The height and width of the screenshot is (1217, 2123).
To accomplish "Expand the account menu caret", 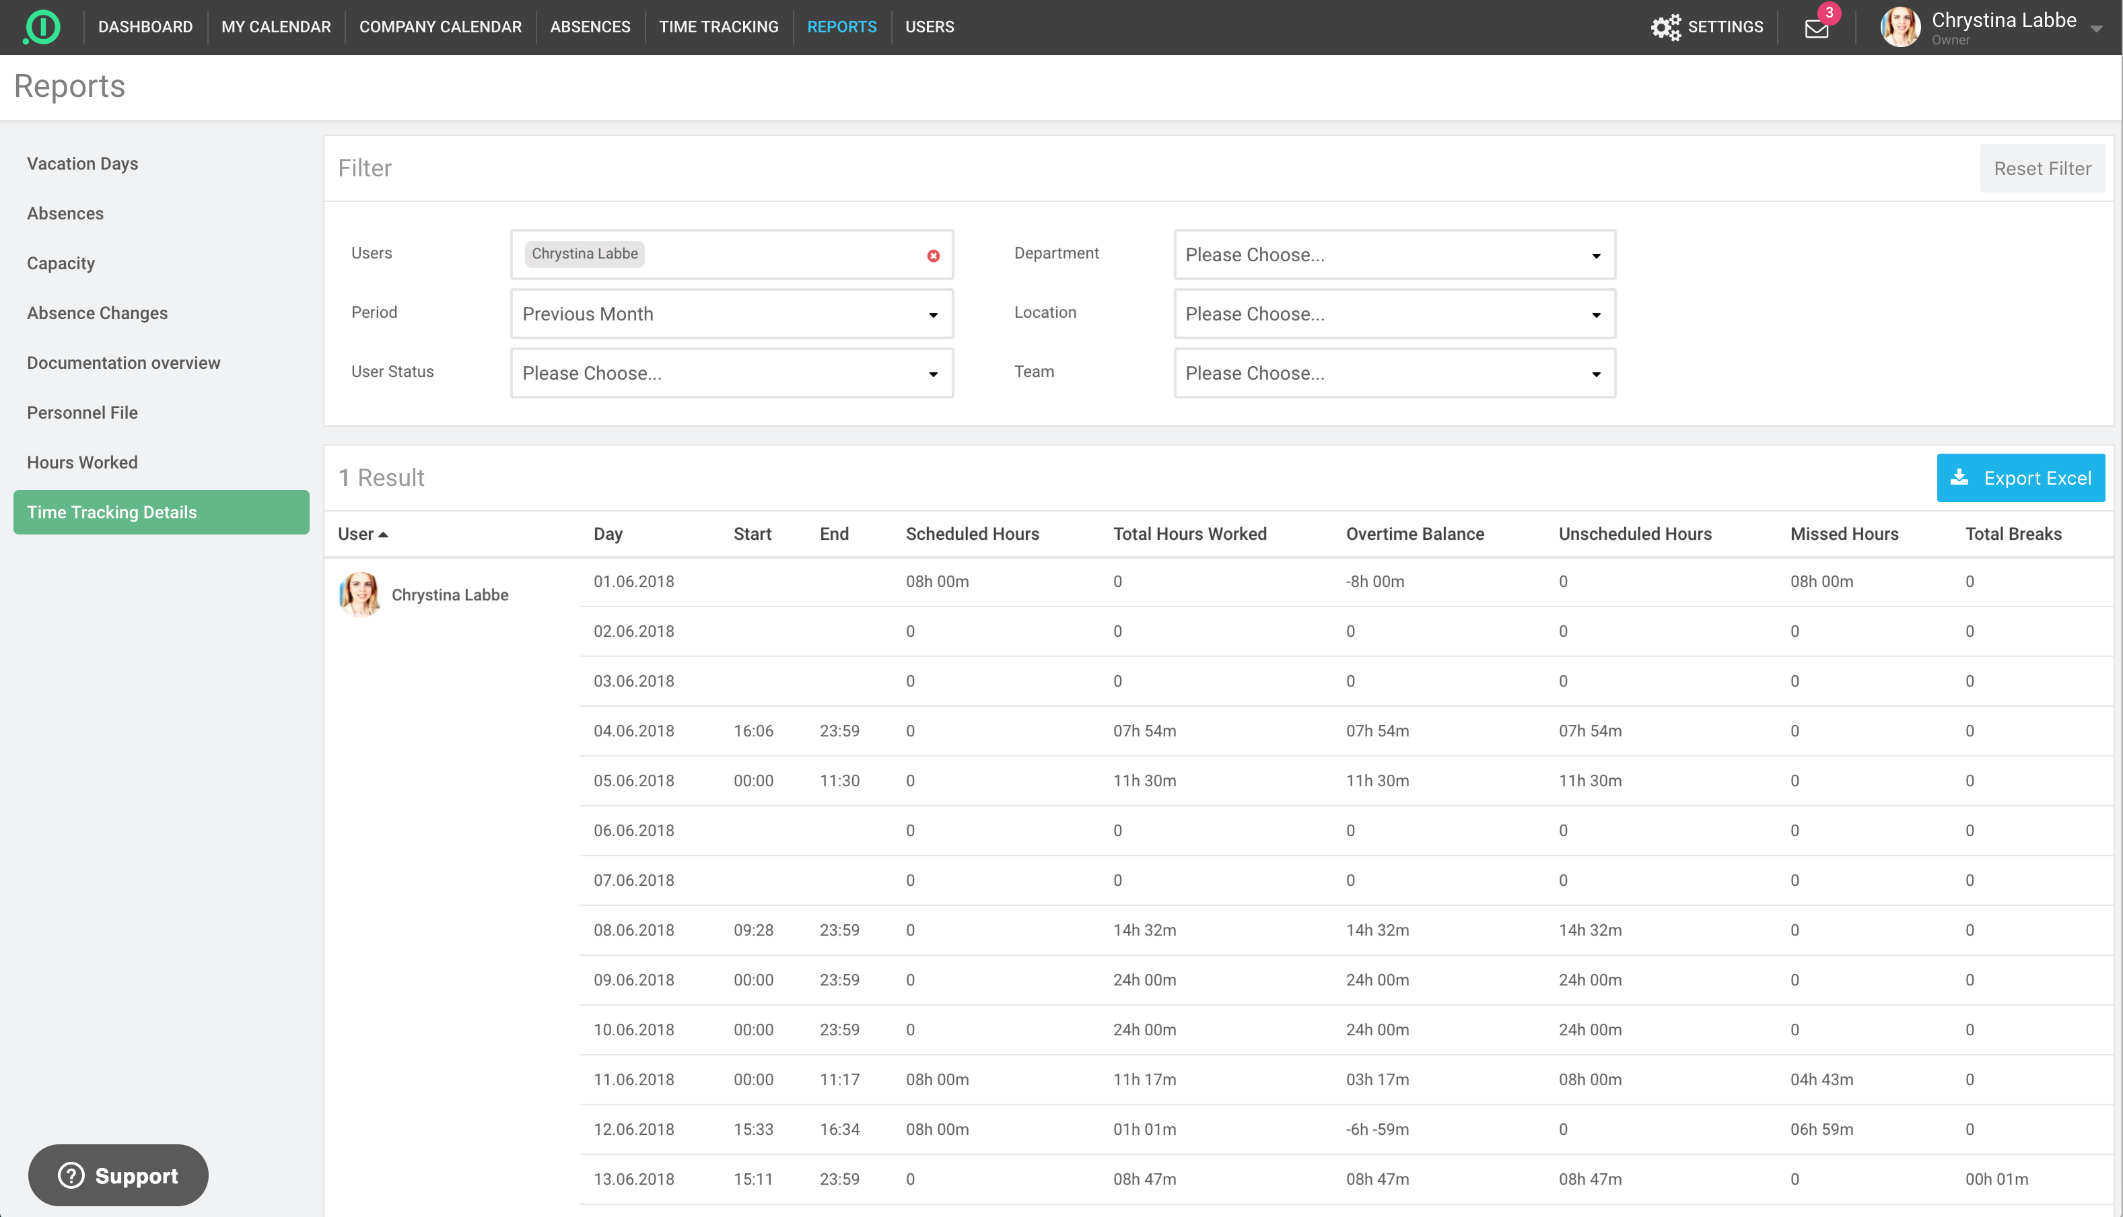I will click(2096, 28).
